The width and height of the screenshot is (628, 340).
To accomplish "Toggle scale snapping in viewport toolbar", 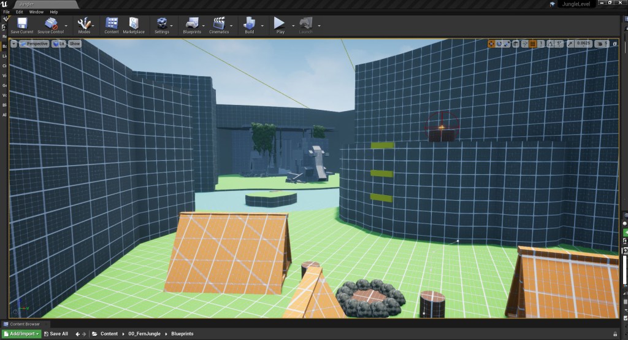I will pyautogui.click(x=572, y=44).
